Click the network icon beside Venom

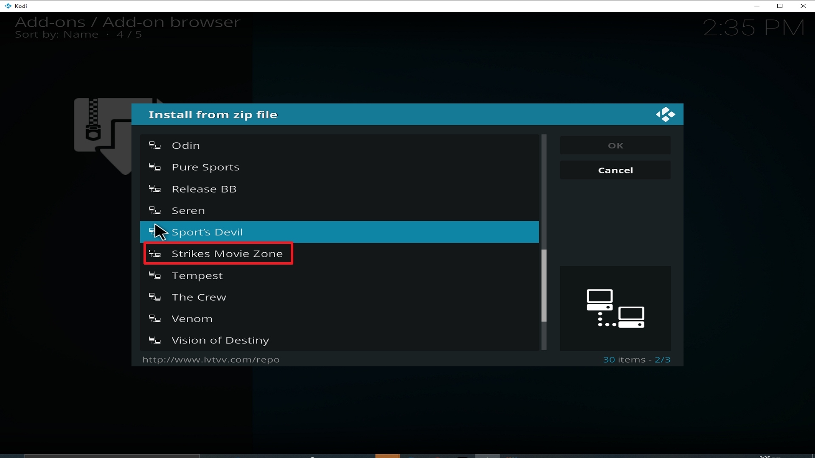click(x=155, y=319)
